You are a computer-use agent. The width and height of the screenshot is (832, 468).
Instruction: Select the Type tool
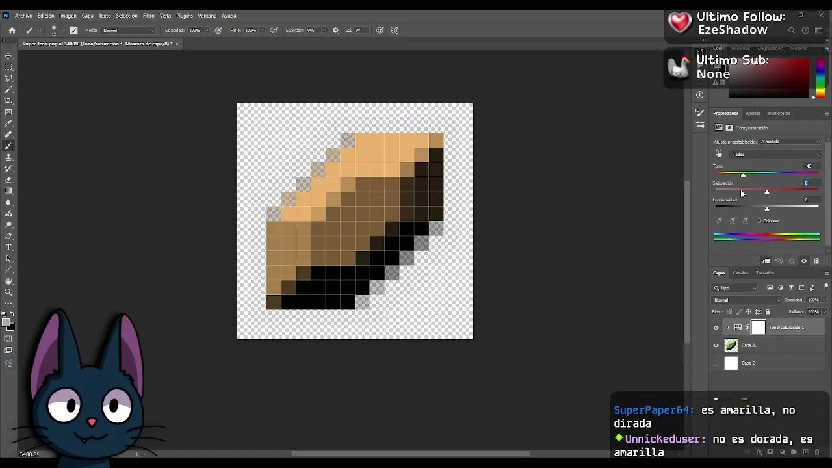pyautogui.click(x=8, y=248)
